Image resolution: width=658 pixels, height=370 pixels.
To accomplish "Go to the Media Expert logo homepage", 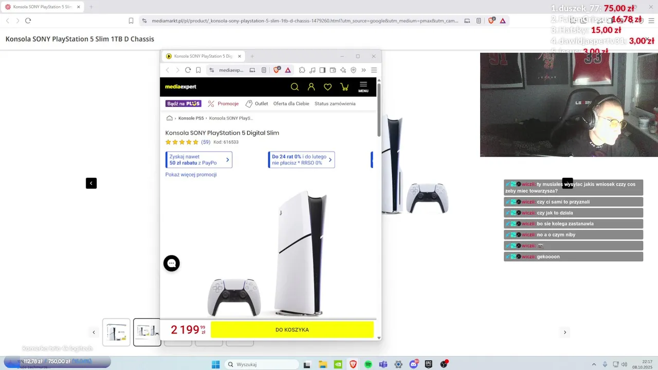I will tap(180, 87).
